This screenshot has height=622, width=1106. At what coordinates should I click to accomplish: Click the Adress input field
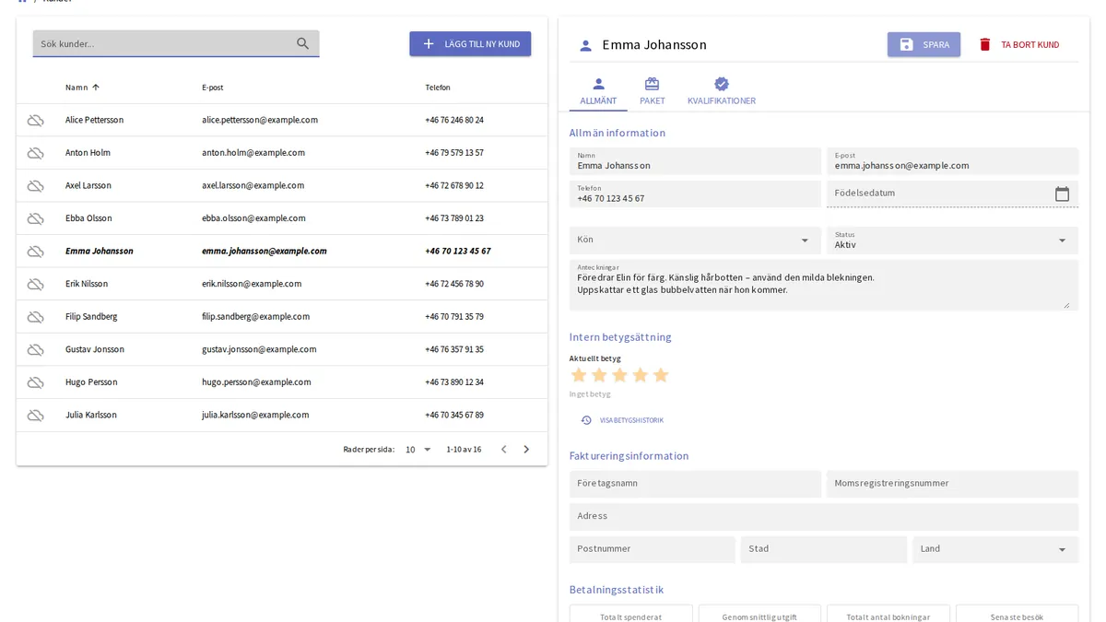(824, 517)
